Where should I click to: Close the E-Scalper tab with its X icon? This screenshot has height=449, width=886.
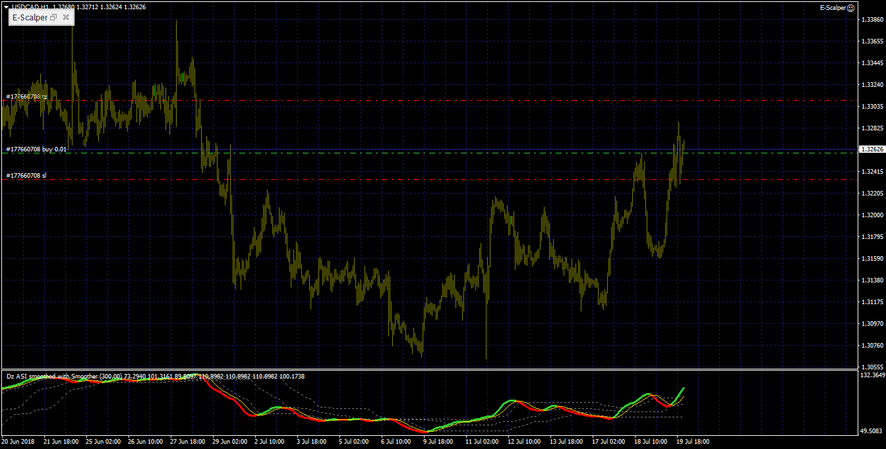(x=66, y=18)
